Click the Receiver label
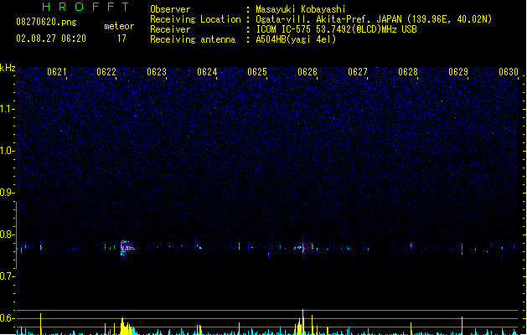 (x=170, y=29)
